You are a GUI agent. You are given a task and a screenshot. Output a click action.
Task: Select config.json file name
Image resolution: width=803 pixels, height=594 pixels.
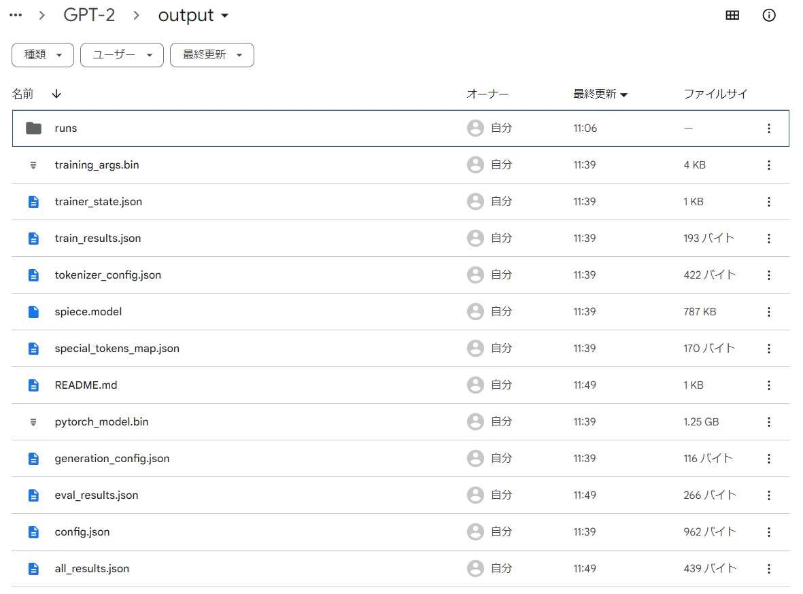coord(82,532)
